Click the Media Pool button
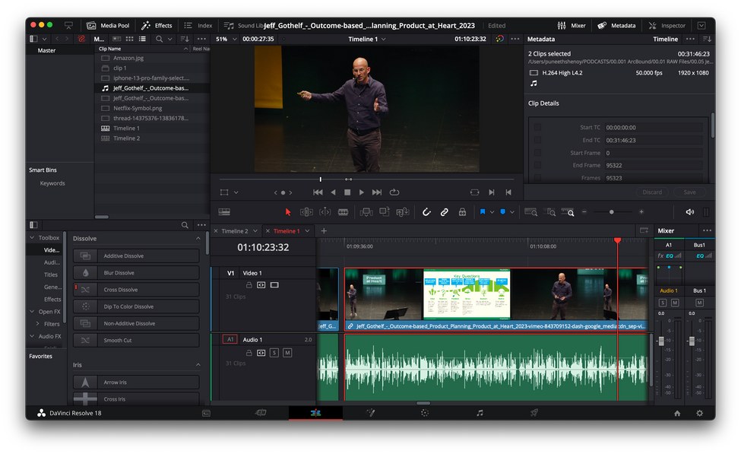Viewport: 741px width, 454px height. pos(108,25)
